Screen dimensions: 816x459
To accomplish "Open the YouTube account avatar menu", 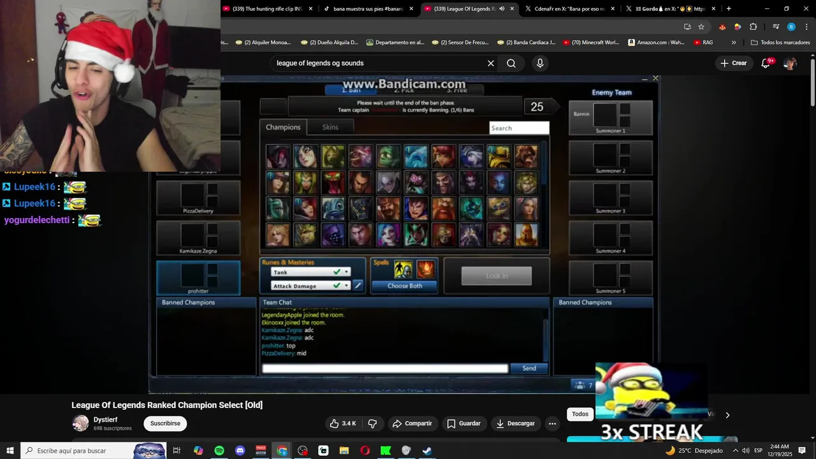I will (x=790, y=63).
